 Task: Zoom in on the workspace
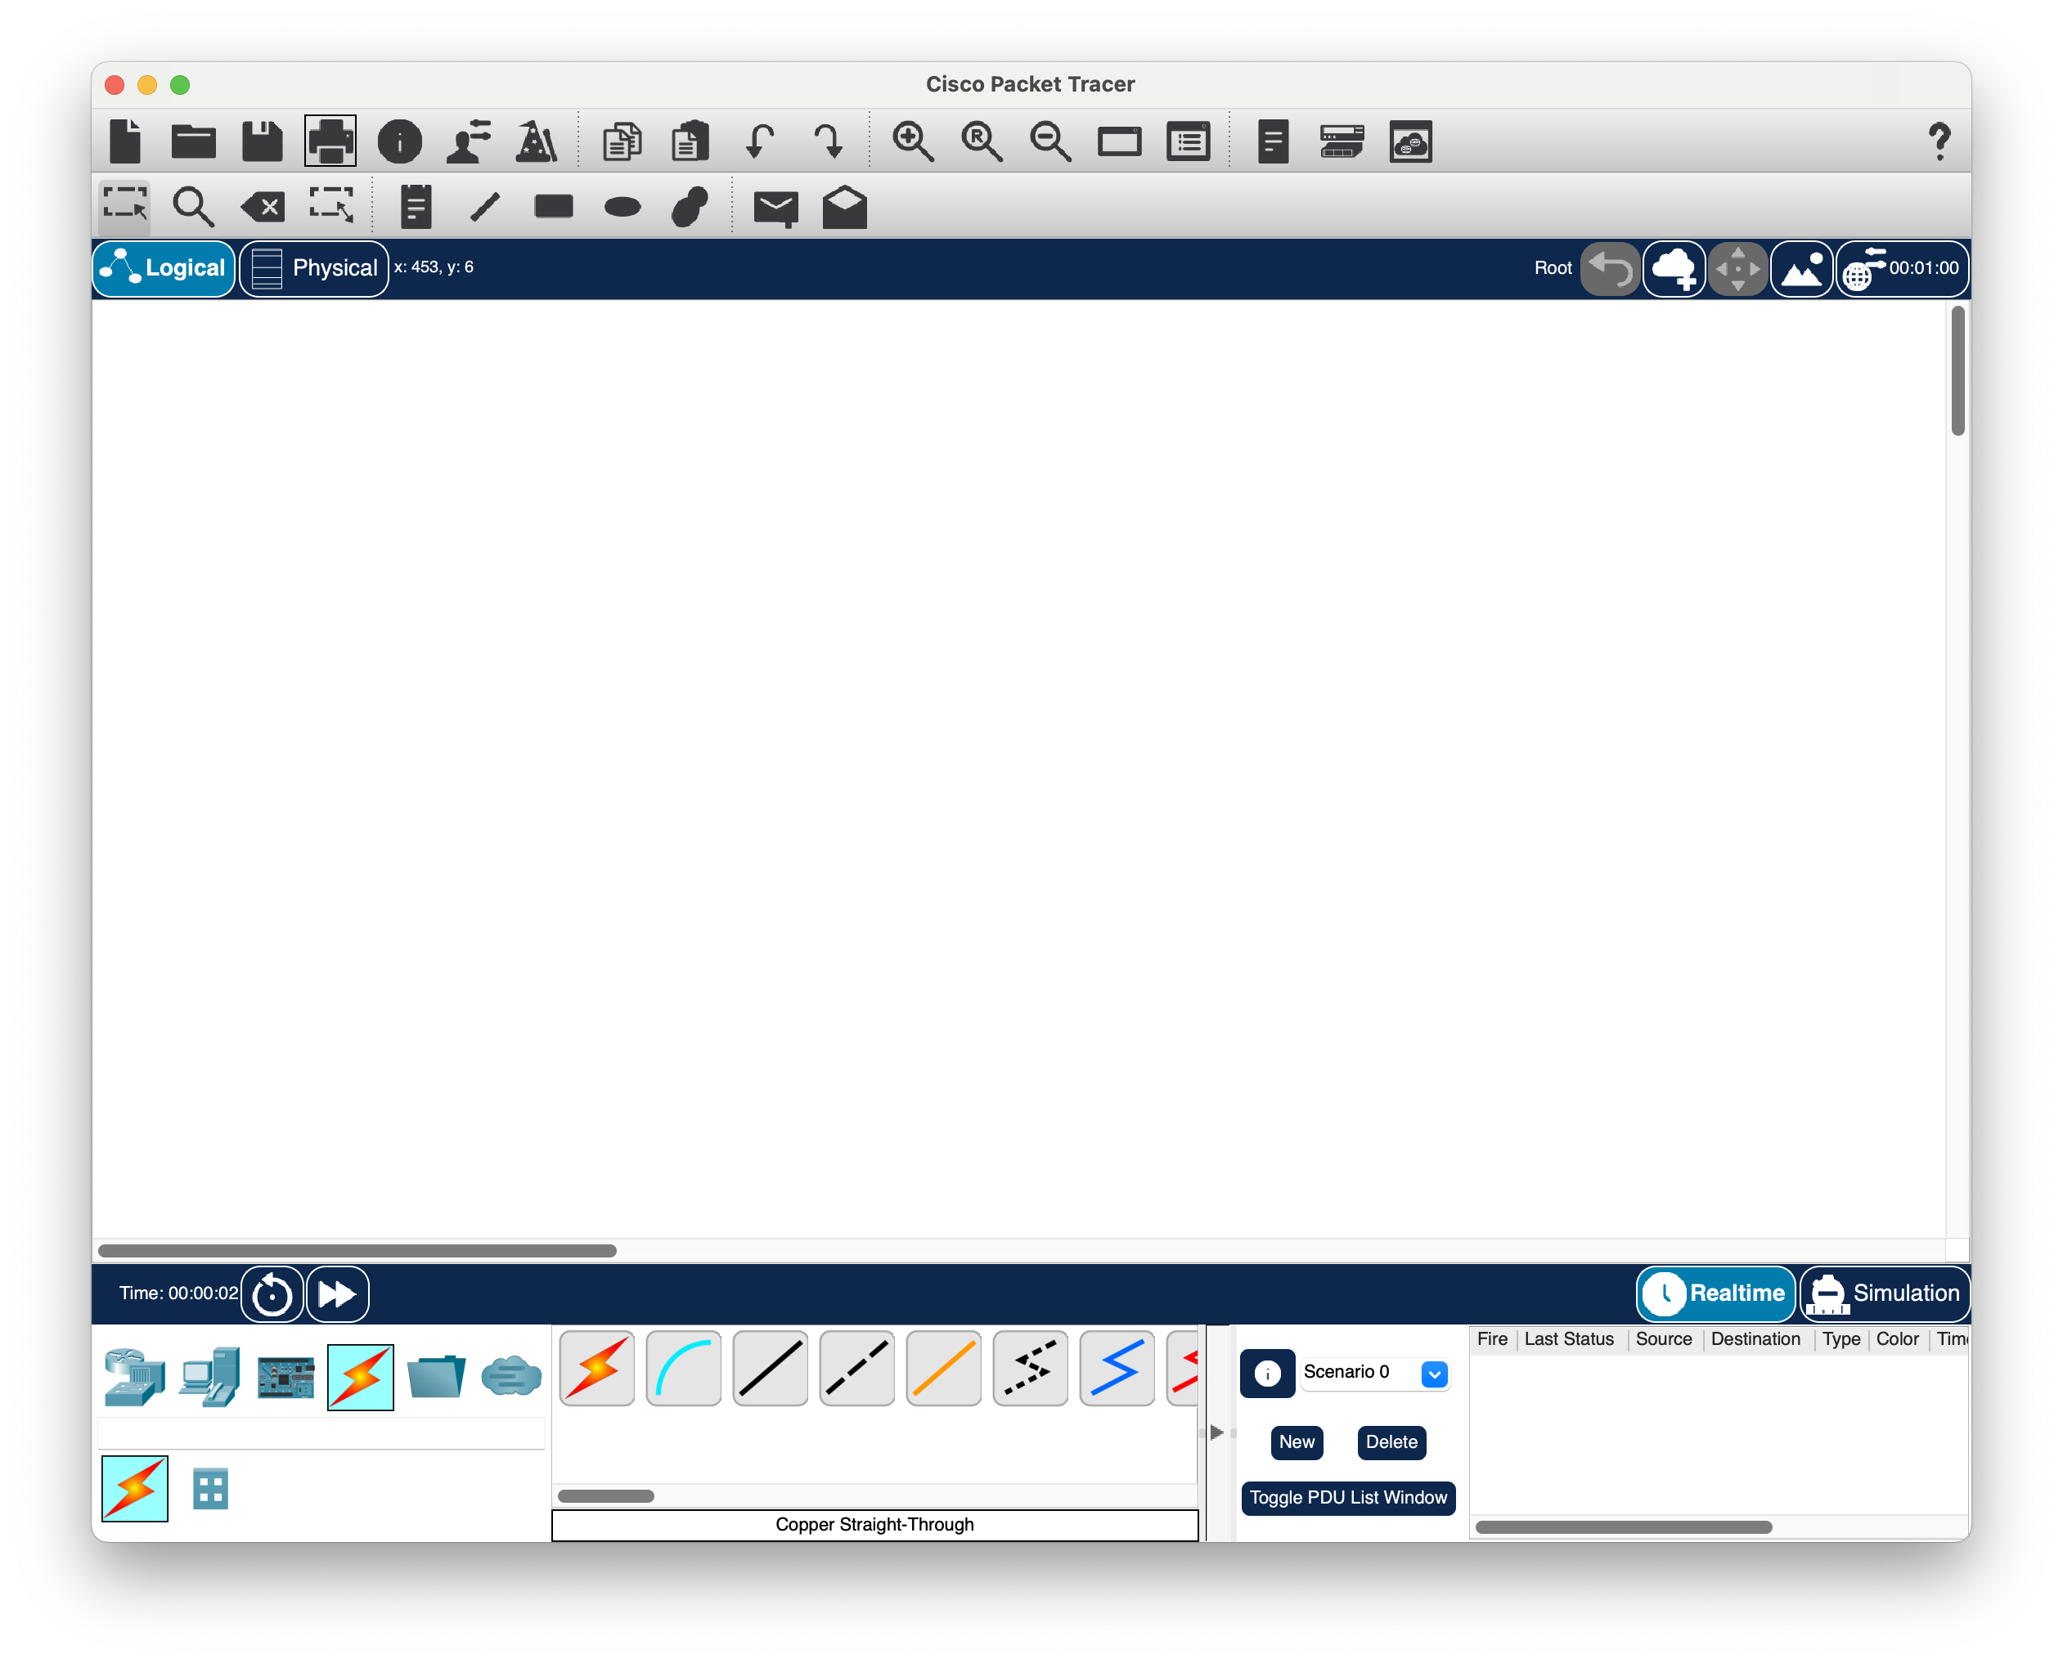pyautogui.click(x=913, y=141)
